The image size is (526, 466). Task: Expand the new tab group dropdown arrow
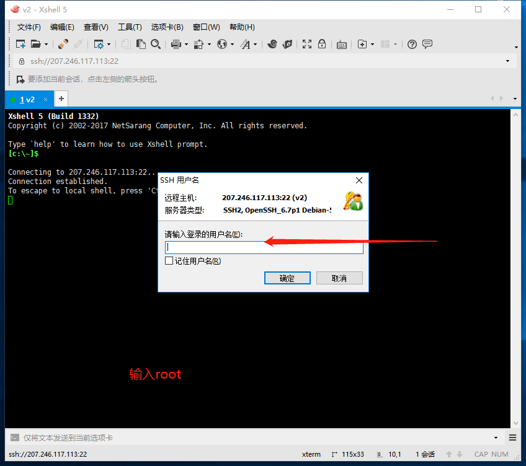[x=372, y=44]
